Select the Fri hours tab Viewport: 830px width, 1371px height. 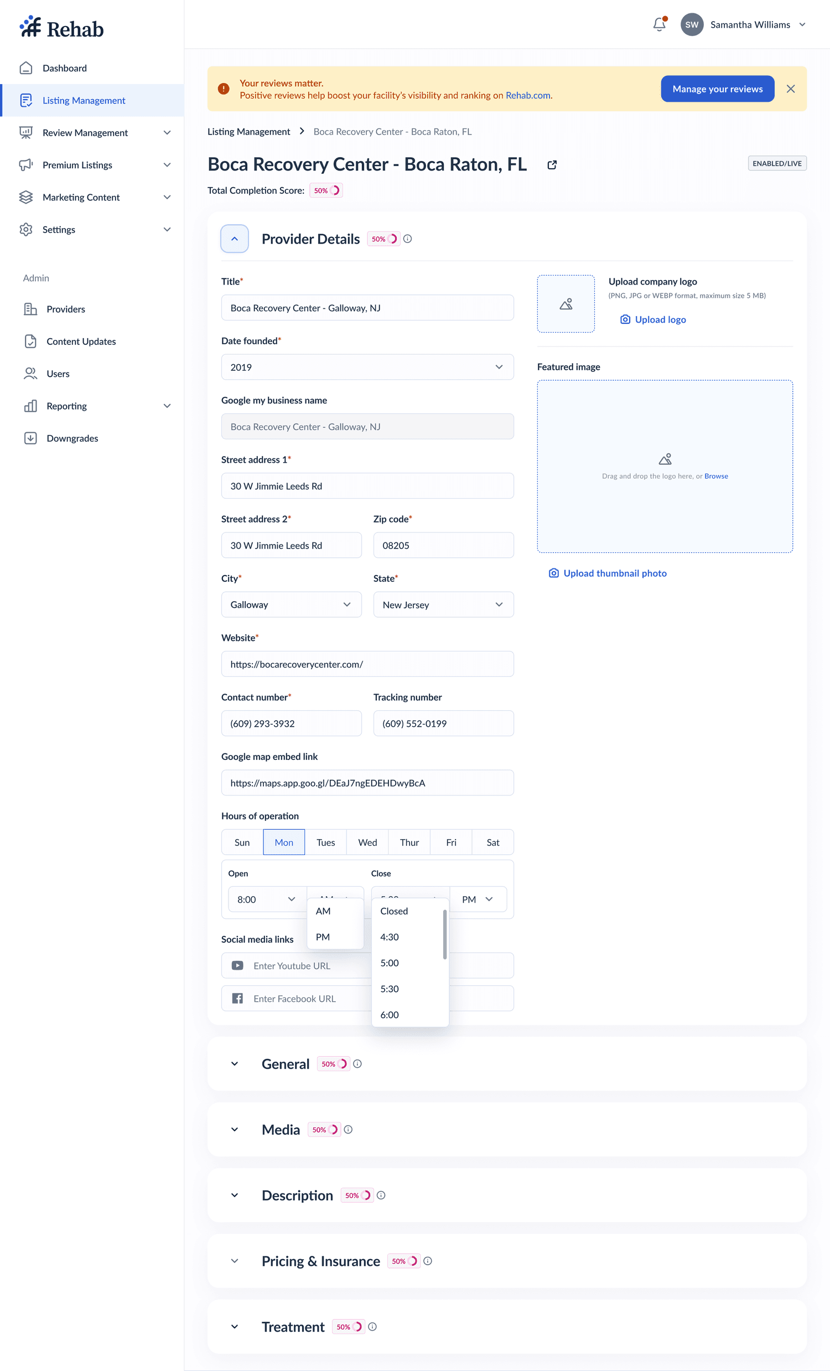(451, 842)
